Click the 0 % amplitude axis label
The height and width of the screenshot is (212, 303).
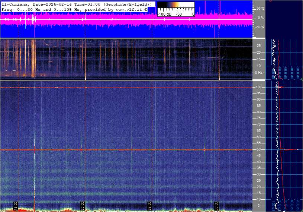click(x=261, y=18)
